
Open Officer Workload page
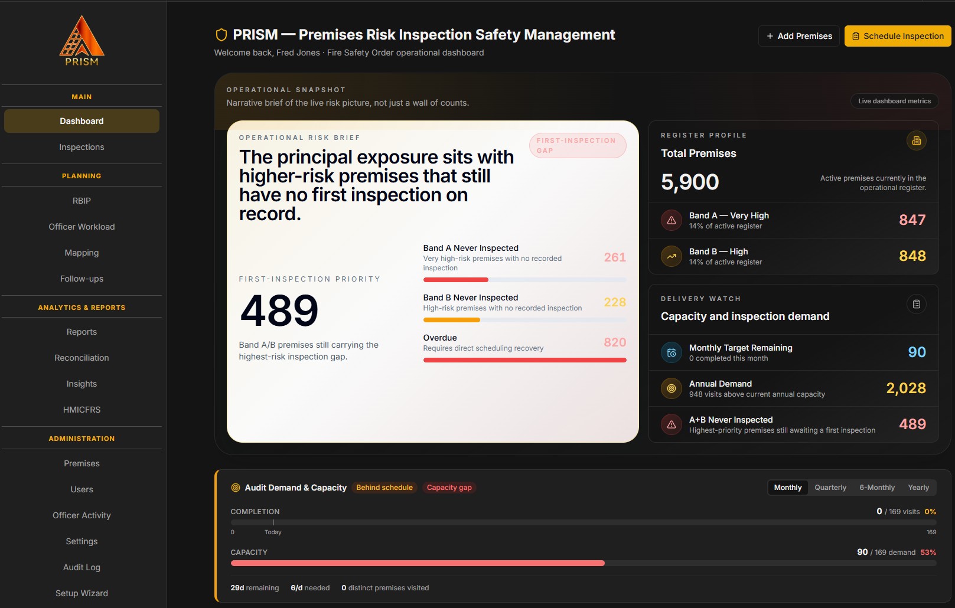tap(82, 227)
